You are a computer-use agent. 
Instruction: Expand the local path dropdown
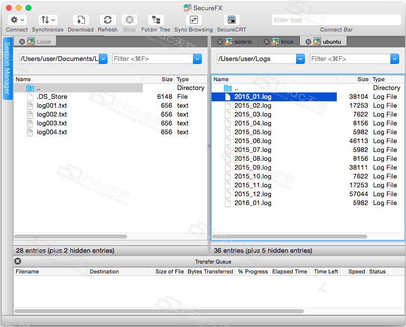(103, 59)
